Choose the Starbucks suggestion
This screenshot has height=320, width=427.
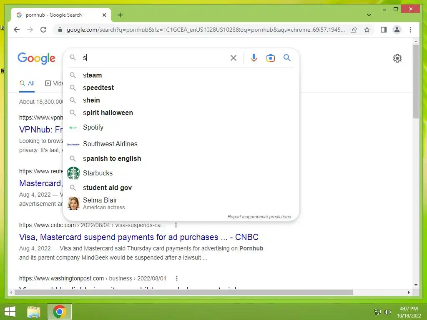tap(181, 173)
